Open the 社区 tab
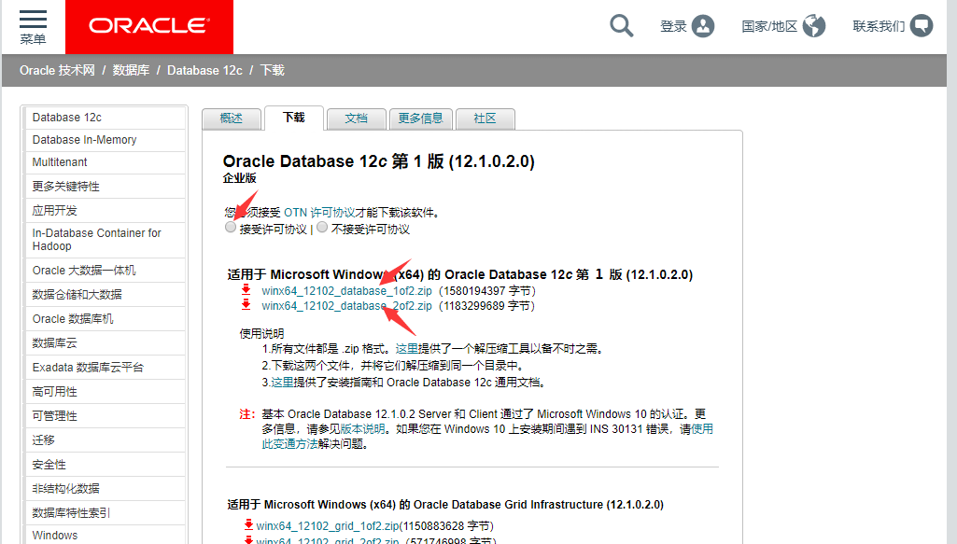This screenshot has height=544, width=957. point(486,119)
